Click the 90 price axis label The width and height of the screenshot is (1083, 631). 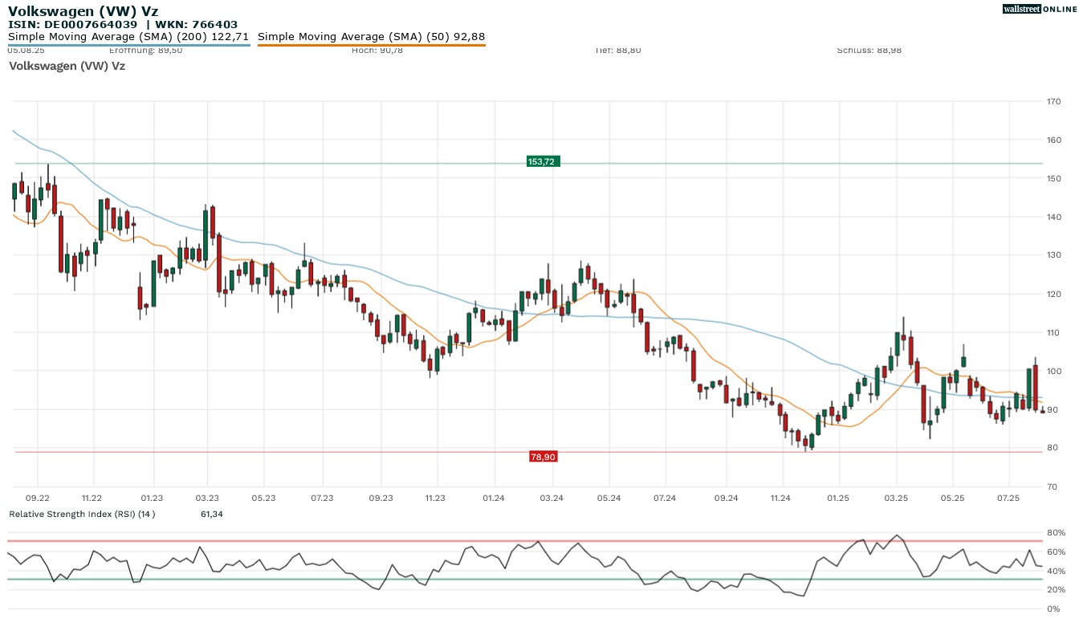coord(1052,410)
